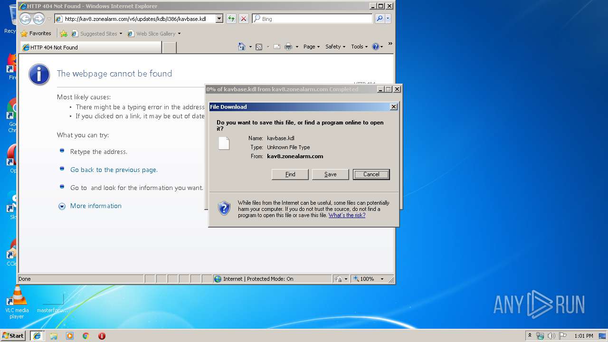Open the Tools menu

[x=360, y=47]
